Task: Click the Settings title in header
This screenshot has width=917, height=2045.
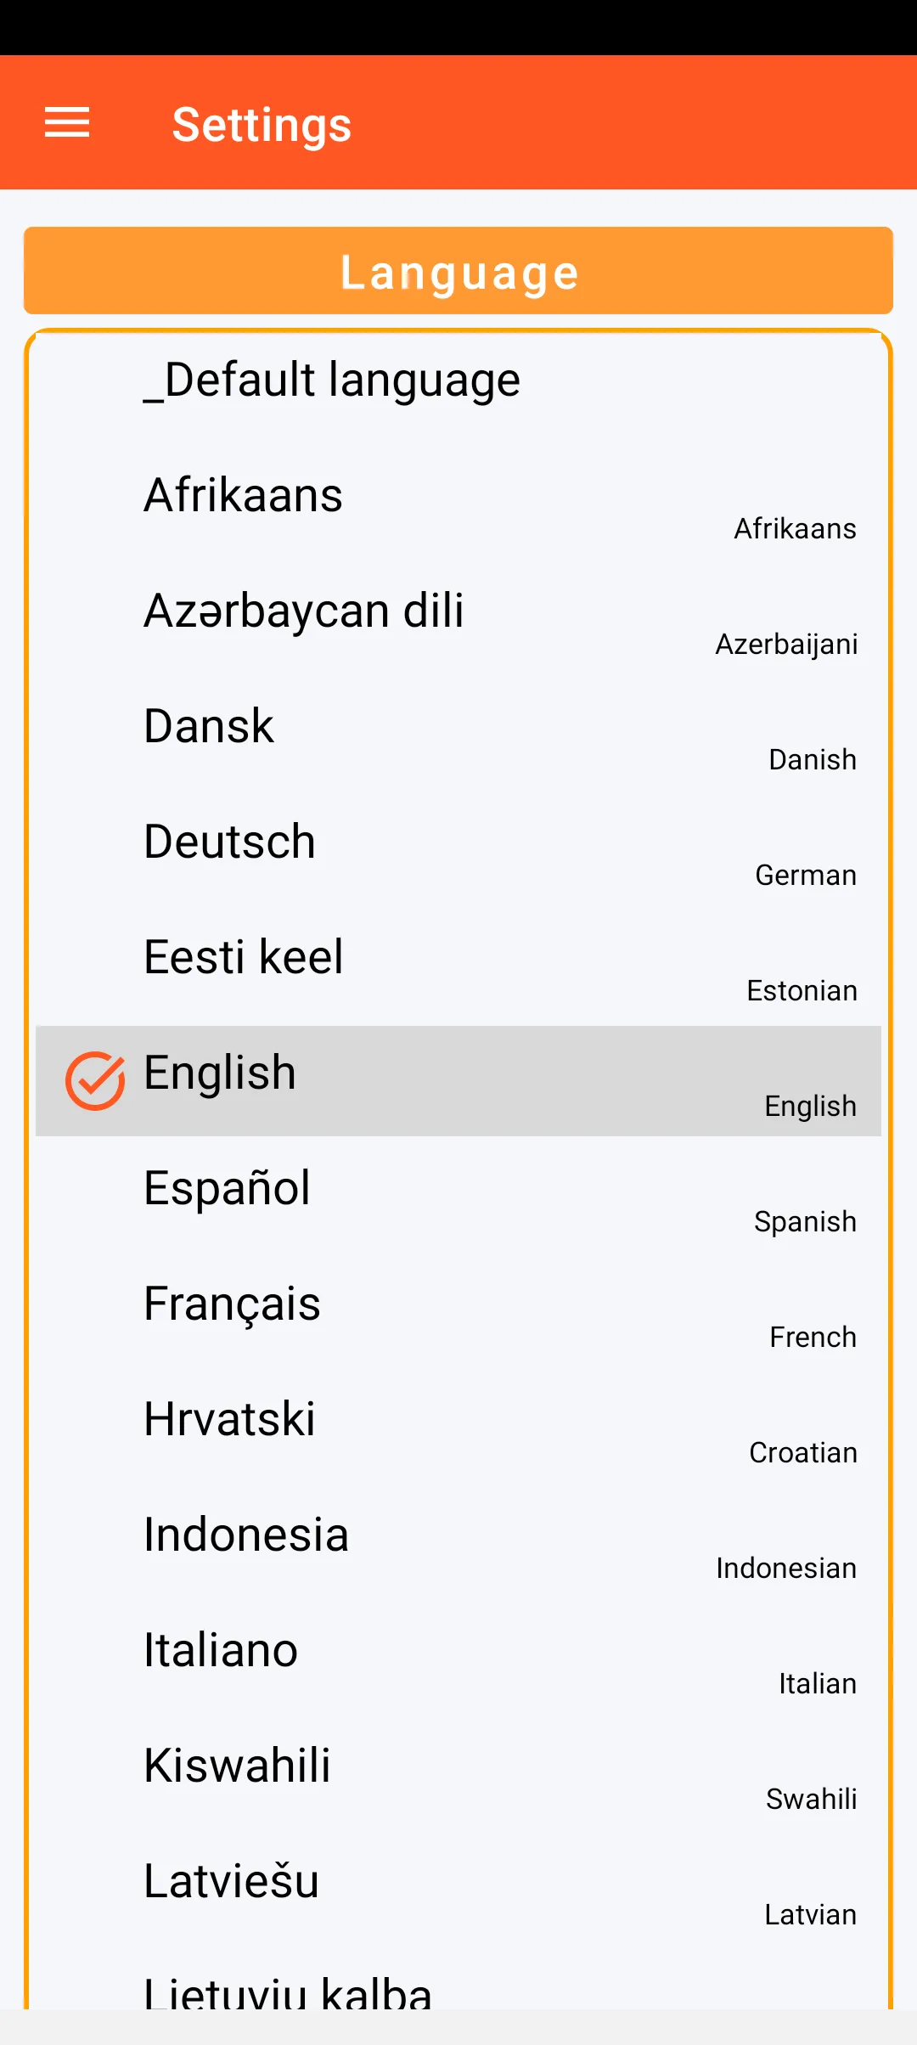Action: (x=262, y=125)
